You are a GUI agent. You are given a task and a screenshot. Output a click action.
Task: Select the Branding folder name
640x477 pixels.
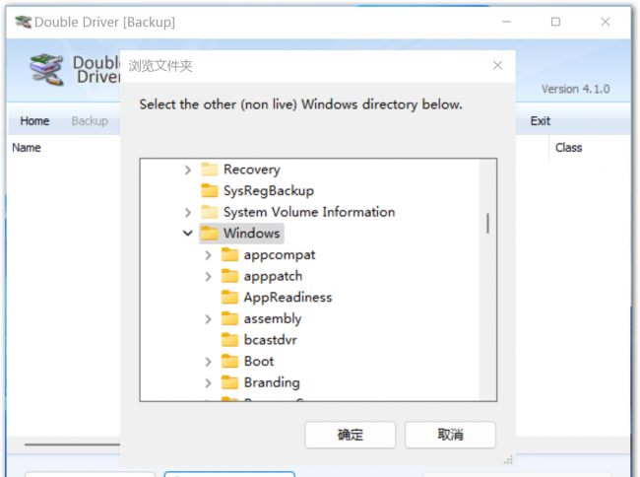coord(272,382)
